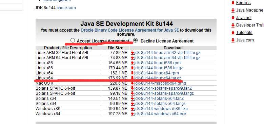Open the Java.net sidebar link
Image resolution: width=264 pixels, height=124 pixels.
point(244,18)
